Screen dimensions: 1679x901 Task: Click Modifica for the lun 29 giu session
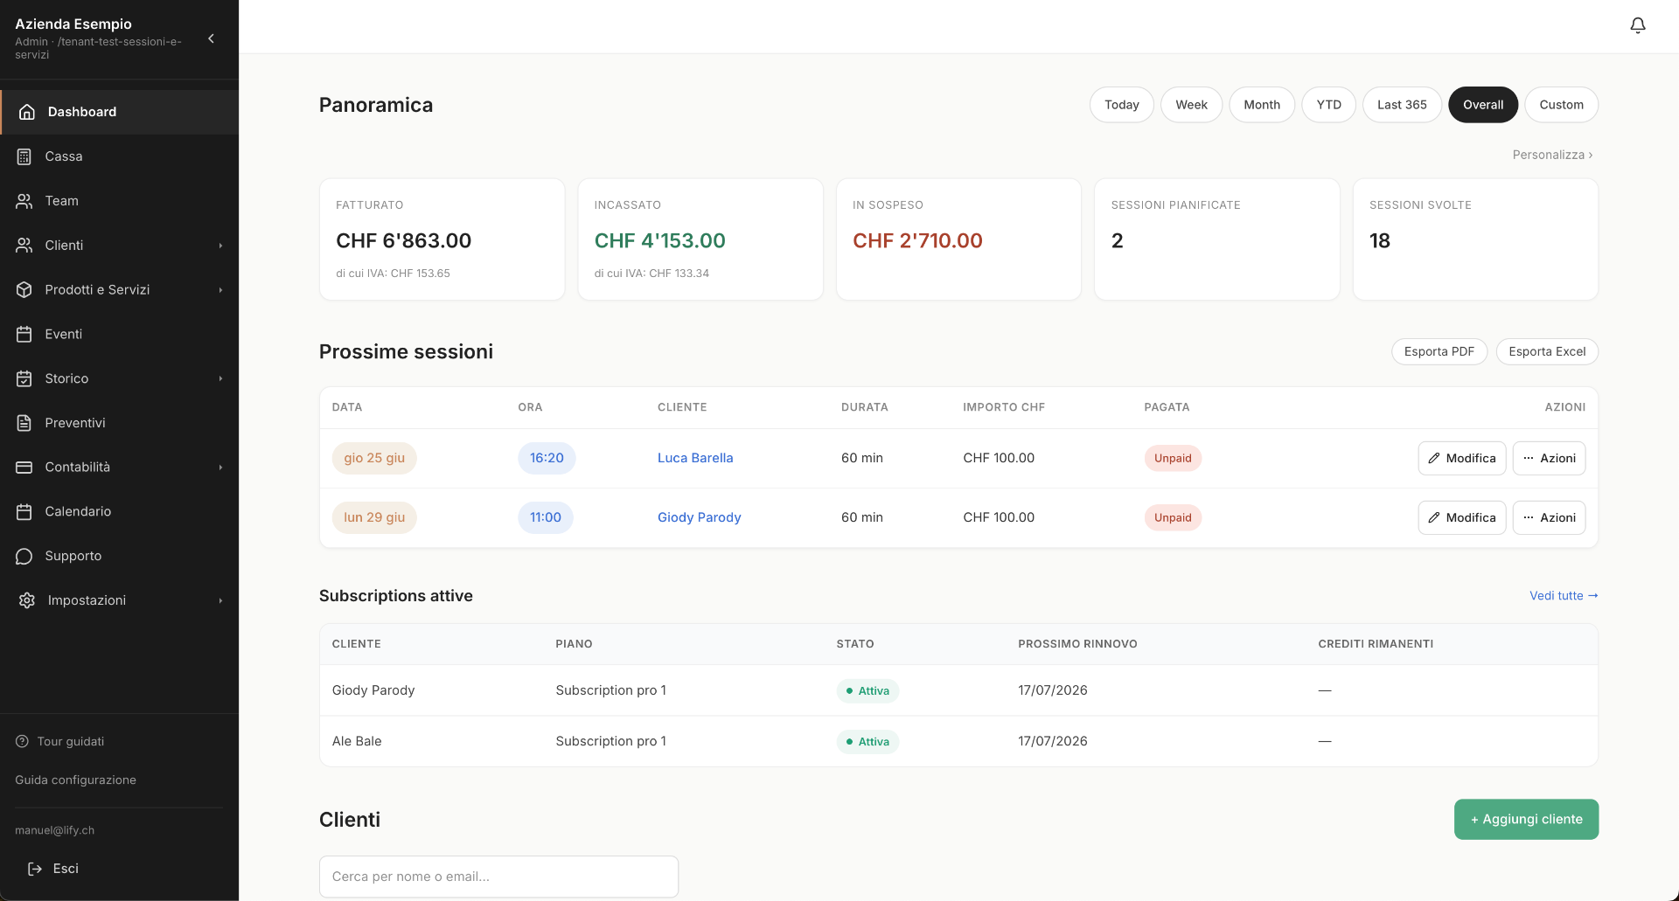click(x=1461, y=517)
